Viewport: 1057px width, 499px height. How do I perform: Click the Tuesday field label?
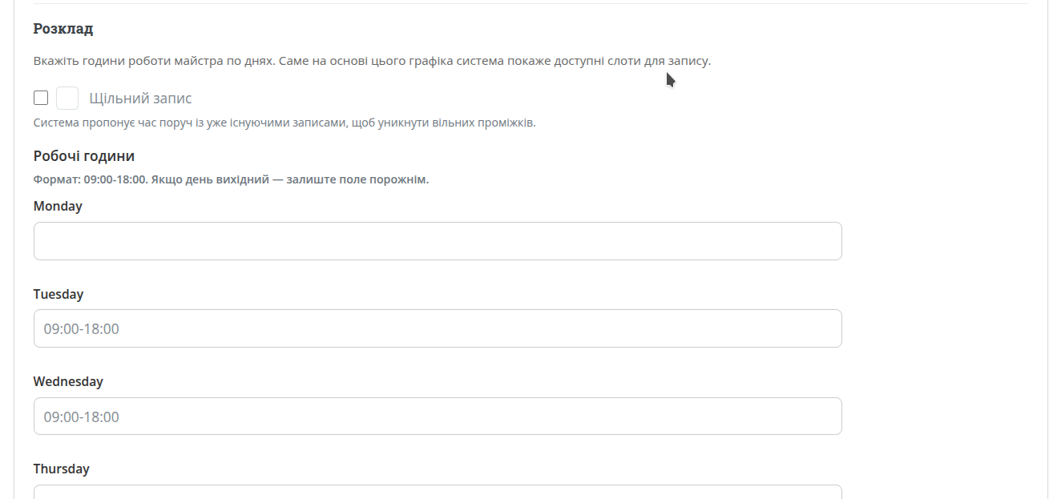coord(58,294)
